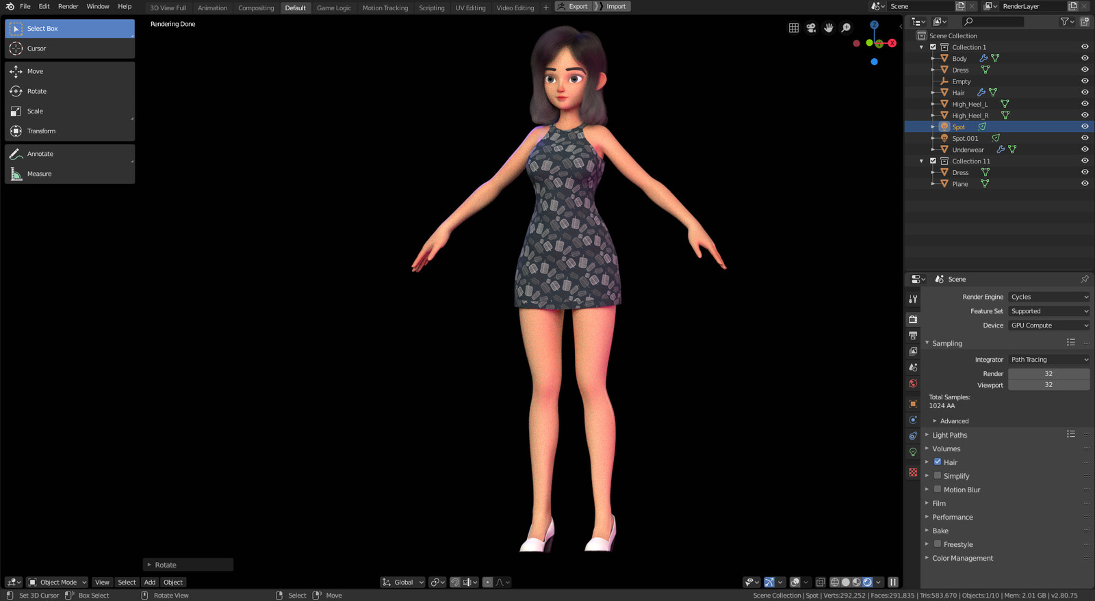Image resolution: width=1095 pixels, height=601 pixels.
Task: Open the World properties tab
Action: (x=913, y=384)
